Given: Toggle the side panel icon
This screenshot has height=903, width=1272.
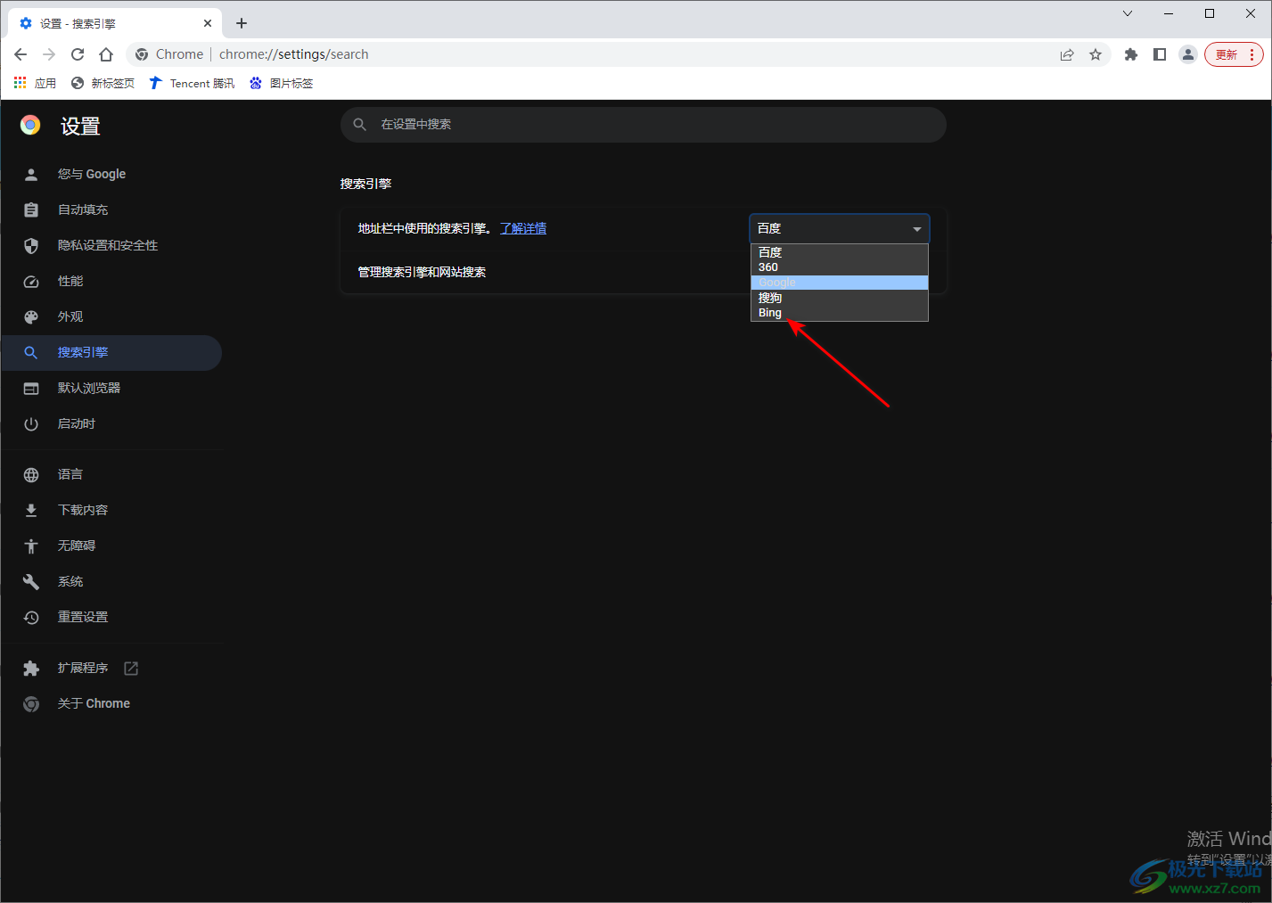Looking at the screenshot, I should click(x=1160, y=54).
